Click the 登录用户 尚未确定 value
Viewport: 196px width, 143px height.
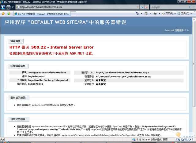click(101, 84)
